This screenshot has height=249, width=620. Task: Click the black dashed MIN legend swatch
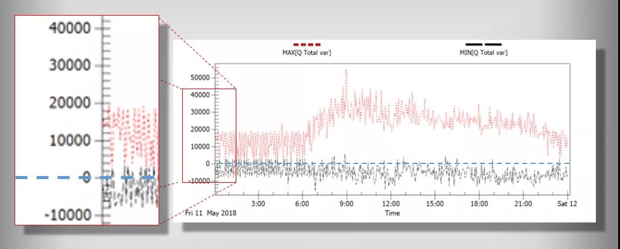(x=483, y=45)
